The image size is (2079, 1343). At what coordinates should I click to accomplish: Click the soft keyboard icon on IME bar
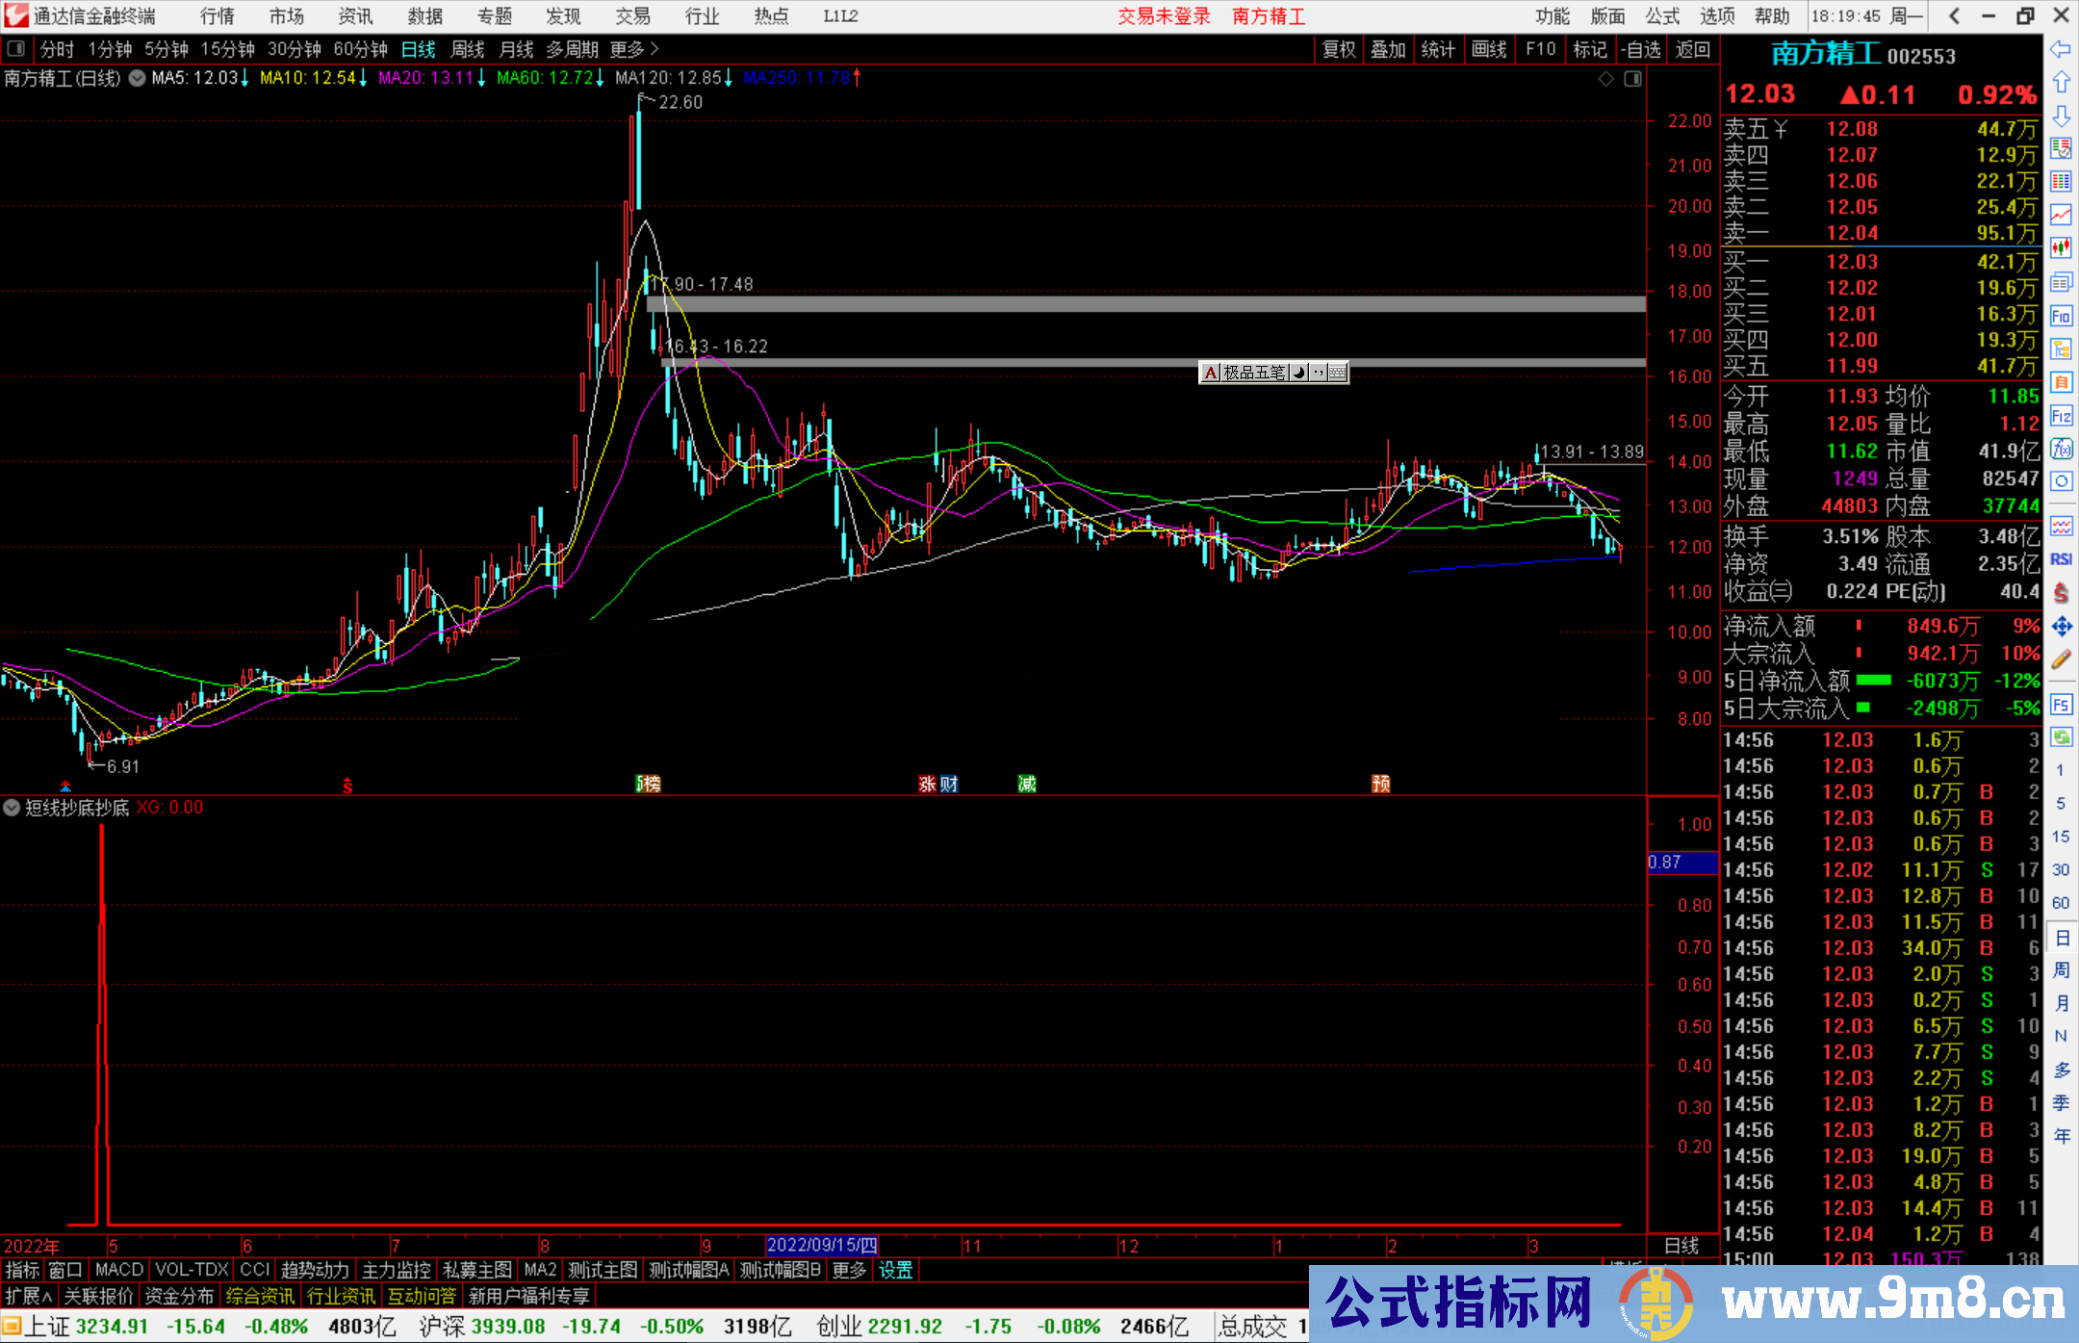point(1338,373)
